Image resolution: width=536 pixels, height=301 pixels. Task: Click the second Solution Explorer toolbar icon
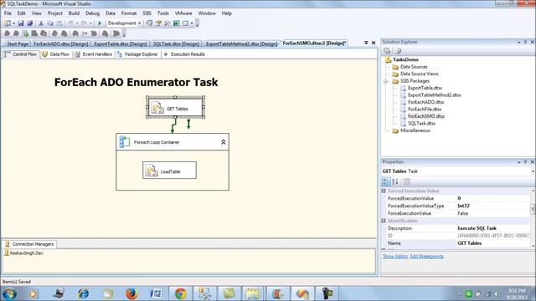(399, 51)
